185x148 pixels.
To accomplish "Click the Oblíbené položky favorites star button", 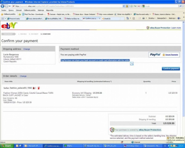I will coord(9,14).
